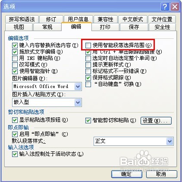
Task: Click the 取消 button
Action: (x=162, y=174)
